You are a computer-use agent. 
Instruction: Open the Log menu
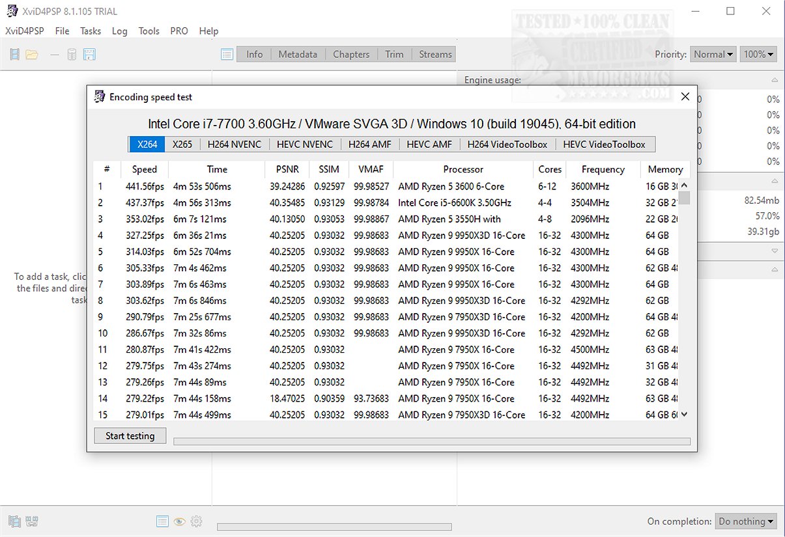coord(120,31)
